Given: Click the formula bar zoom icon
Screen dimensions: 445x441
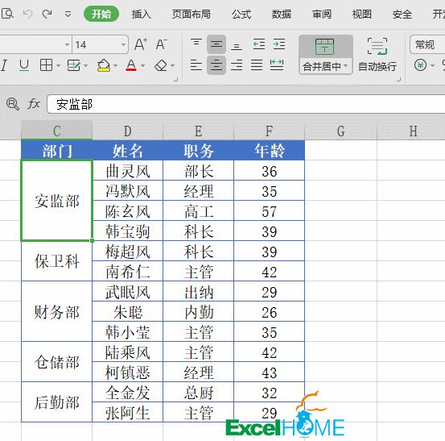Looking at the screenshot, I should (x=13, y=104).
